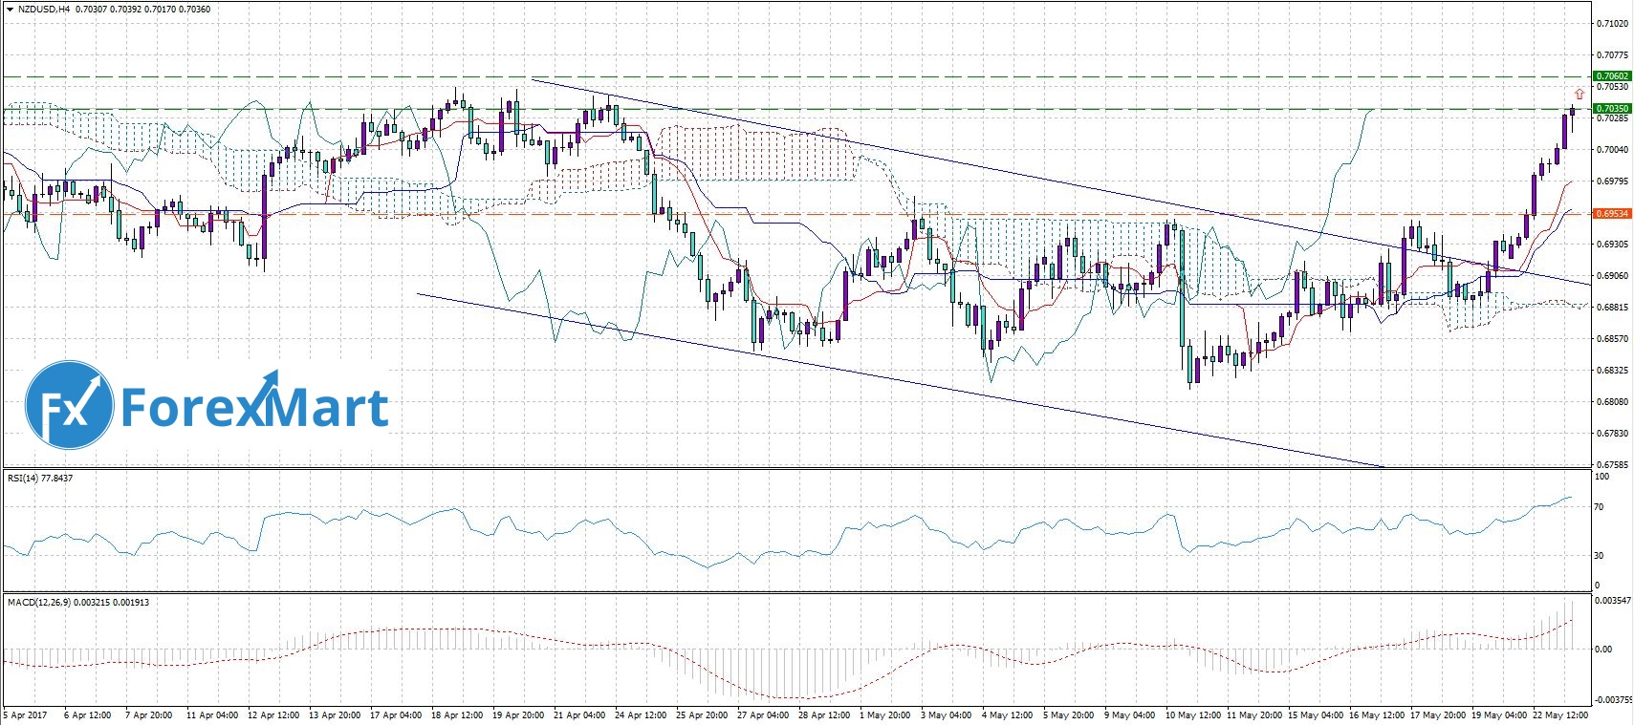The width and height of the screenshot is (1634, 725).
Task: Click the RSI scale value 30
Action: tap(1599, 555)
